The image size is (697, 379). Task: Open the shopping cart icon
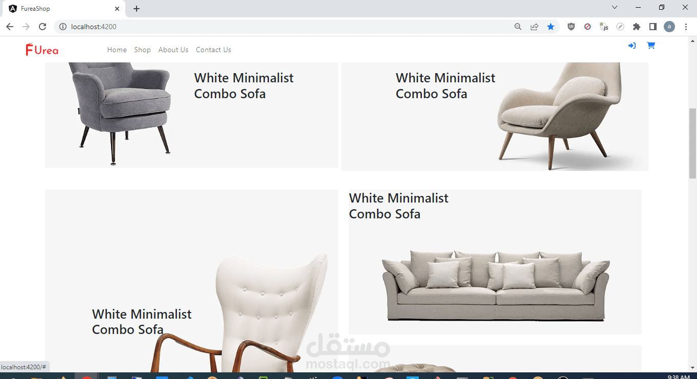pyautogui.click(x=651, y=46)
